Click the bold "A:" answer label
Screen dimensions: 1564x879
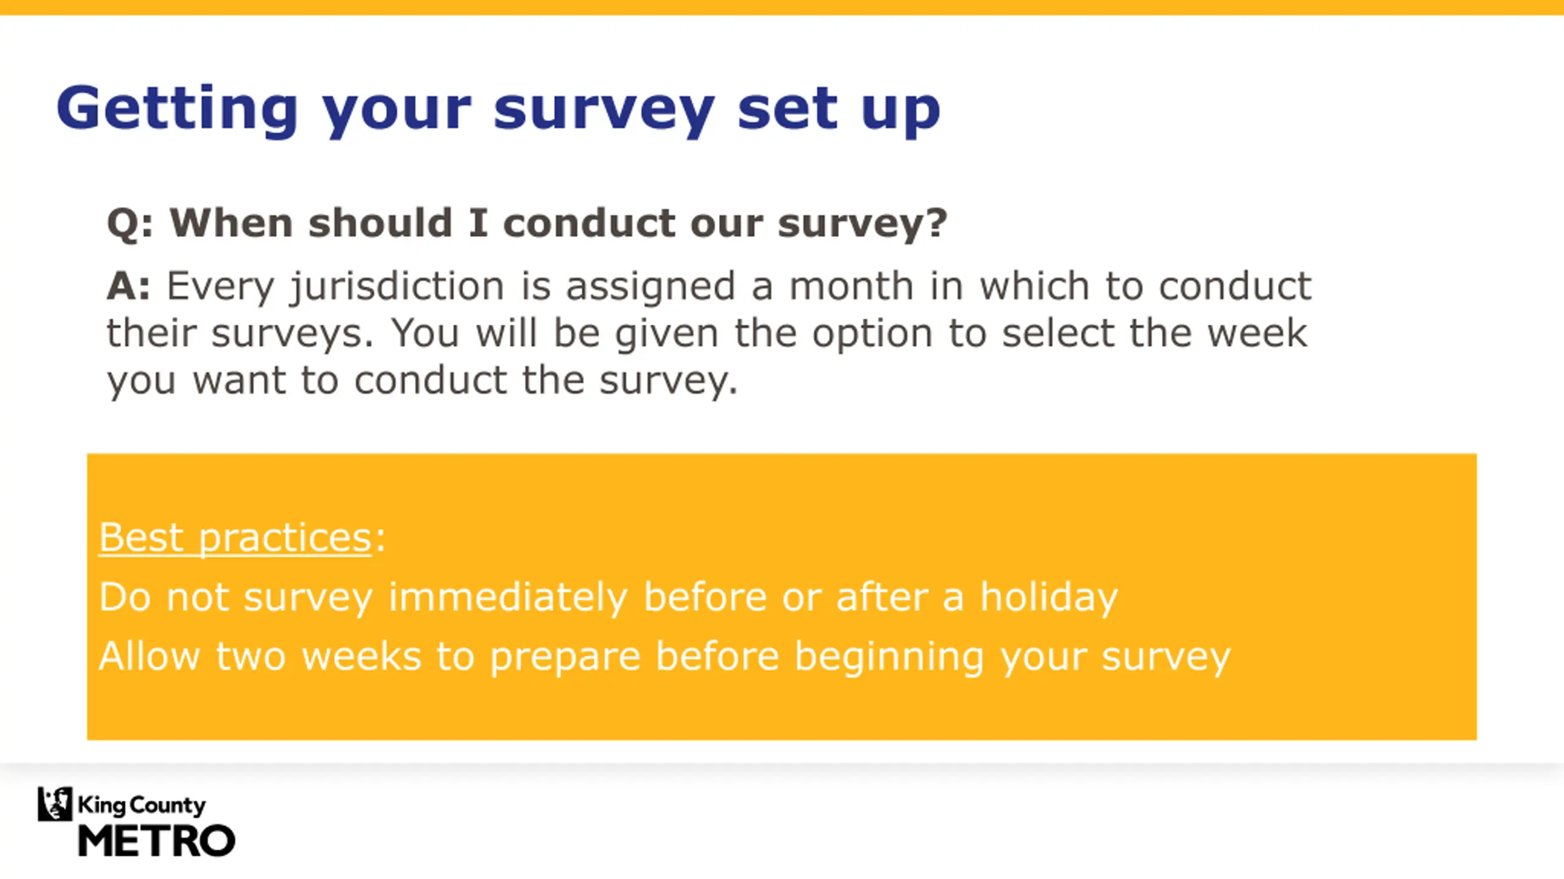[x=128, y=286]
